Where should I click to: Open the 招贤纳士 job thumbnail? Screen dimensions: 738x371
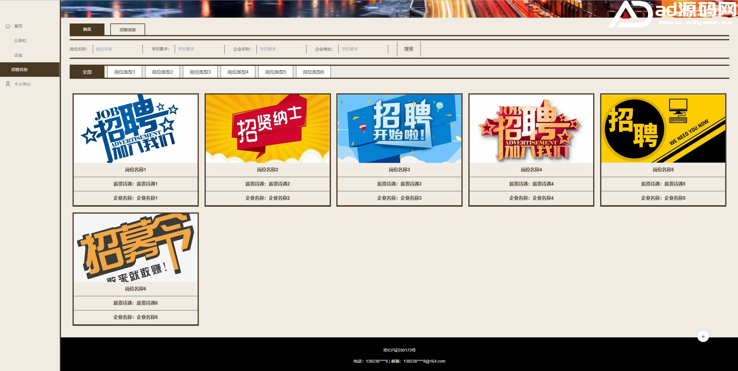click(267, 128)
